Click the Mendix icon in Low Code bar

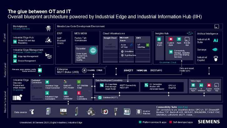(217, 26)
